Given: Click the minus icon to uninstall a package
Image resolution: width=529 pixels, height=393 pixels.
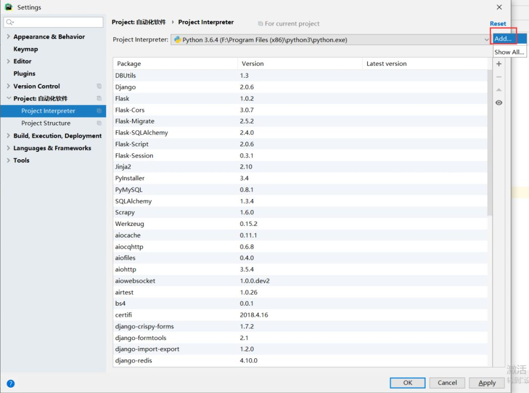Looking at the screenshot, I should click(x=499, y=76).
